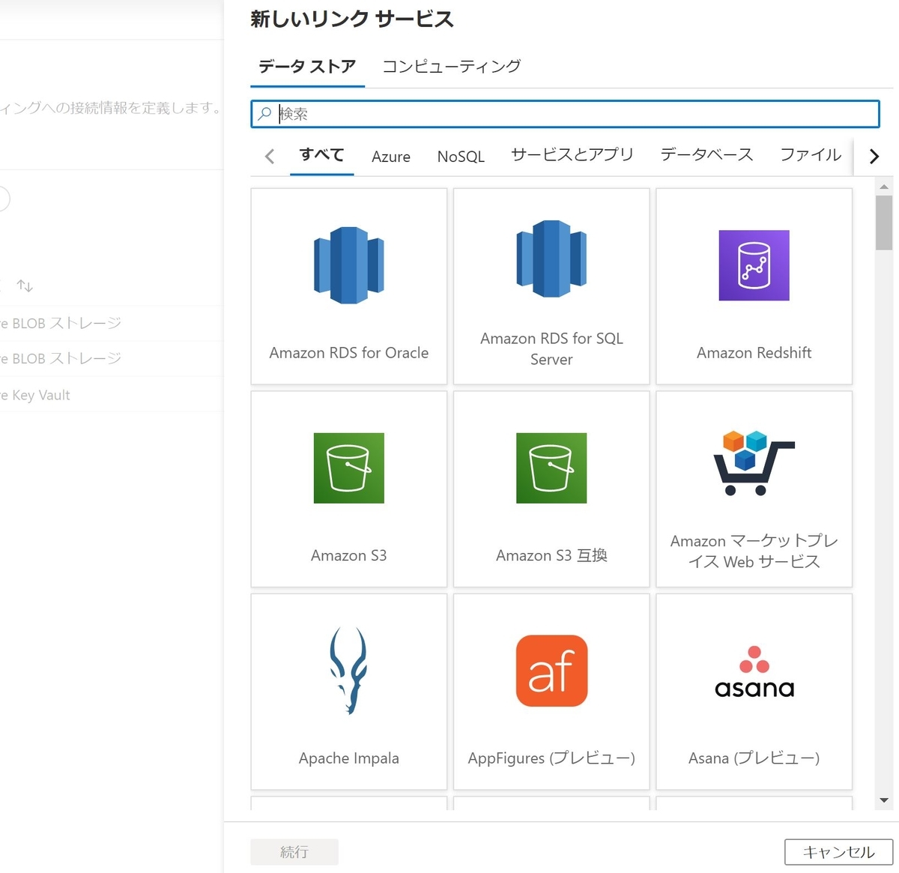Select the Amazon マーケットプレイス cart icon
The height and width of the screenshot is (873, 899).
point(754,462)
